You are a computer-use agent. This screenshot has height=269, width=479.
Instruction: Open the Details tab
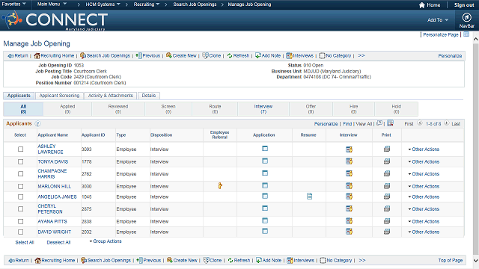[149, 96]
